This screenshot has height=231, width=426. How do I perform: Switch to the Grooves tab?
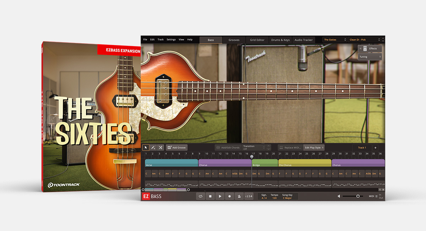[x=234, y=40]
